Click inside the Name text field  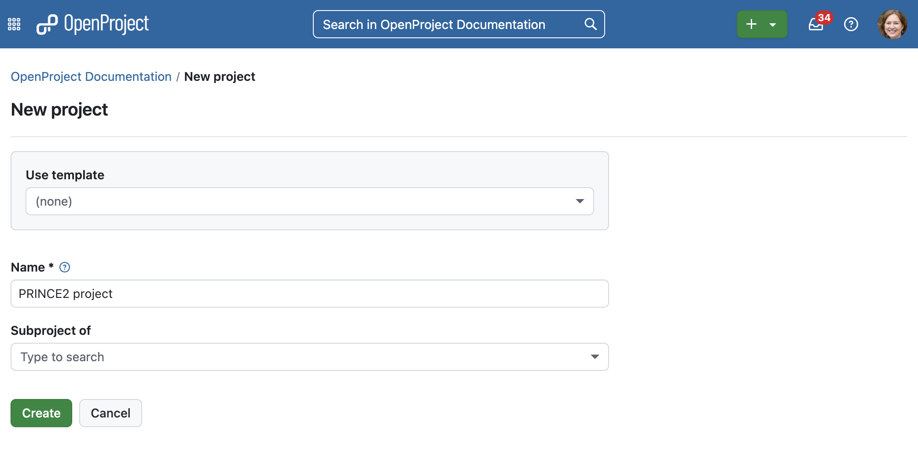click(309, 294)
